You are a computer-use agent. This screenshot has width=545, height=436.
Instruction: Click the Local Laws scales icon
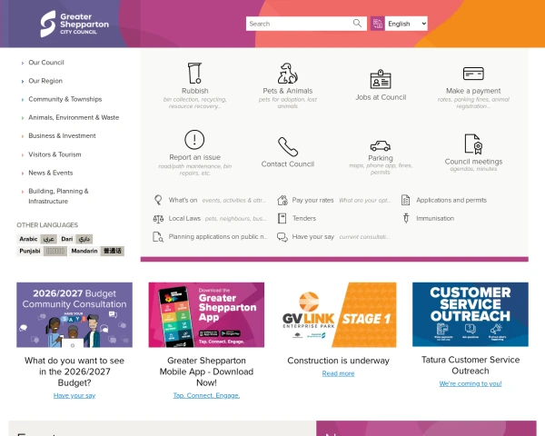pos(158,219)
